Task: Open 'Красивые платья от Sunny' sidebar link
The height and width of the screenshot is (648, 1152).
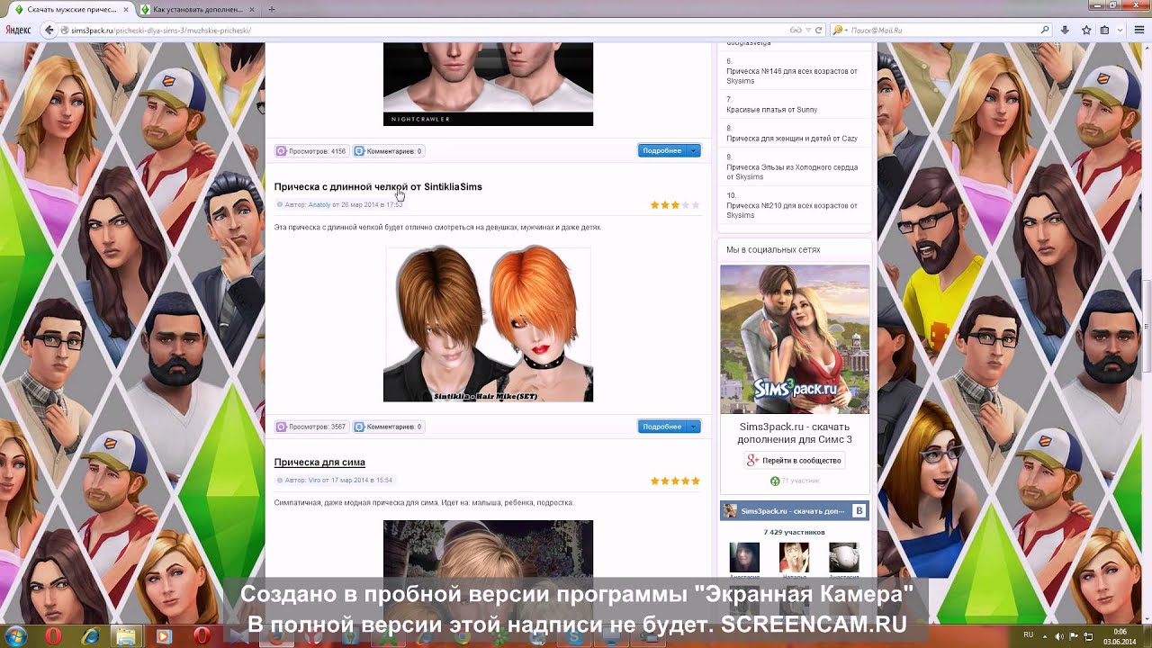Action: point(772,110)
